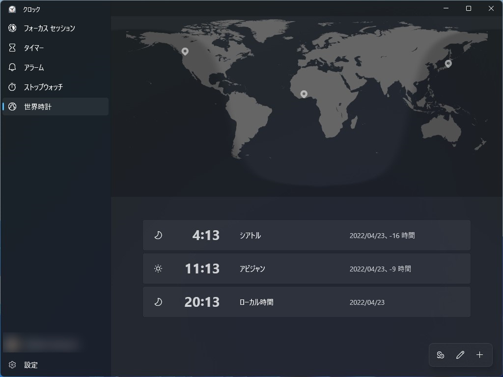Click the text 2022/04/23、-16 時間
This screenshot has height=377, width=503.
pos(382,236)
